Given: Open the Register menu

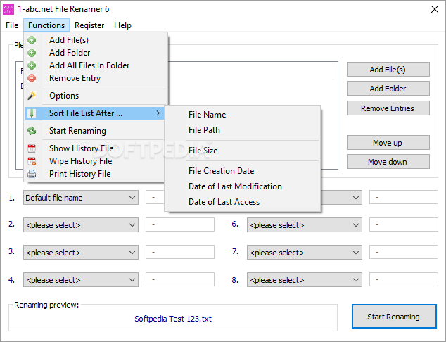Looking at the screenshot, I should 89,25.
